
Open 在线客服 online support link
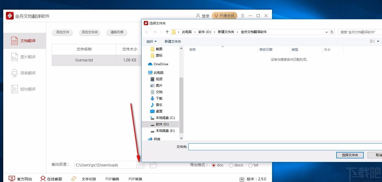(x=51, y=179)
